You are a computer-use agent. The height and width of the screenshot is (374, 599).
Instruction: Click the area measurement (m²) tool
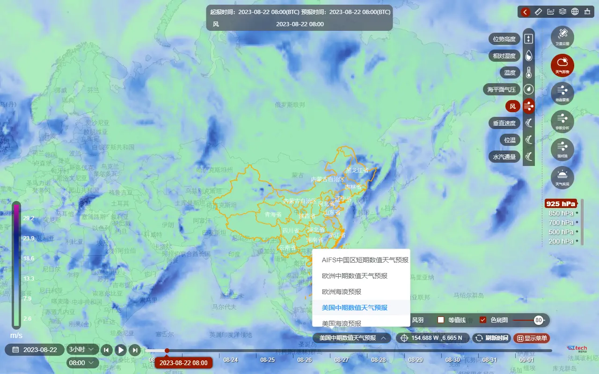(x=551, y=12)
